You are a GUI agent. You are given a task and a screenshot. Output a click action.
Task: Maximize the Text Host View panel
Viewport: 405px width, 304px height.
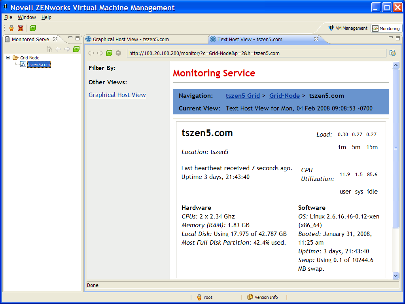399,37
